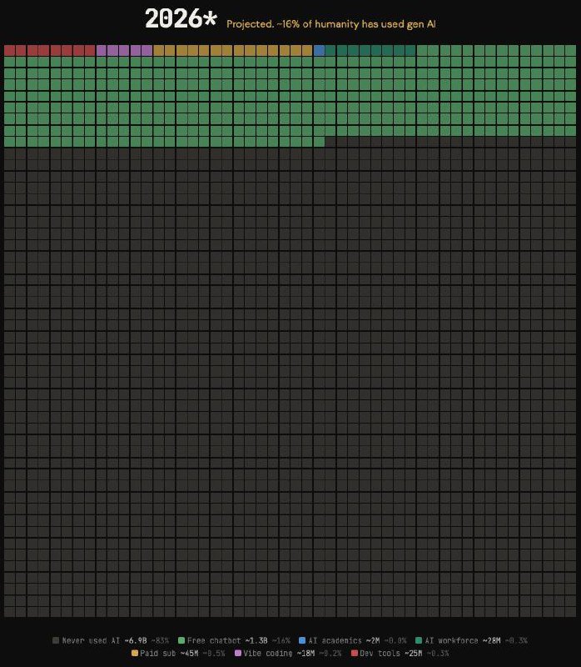Select the "Paid sub" legend label
The height and width of the screenshot is (667, 581).
pos(158,654)
